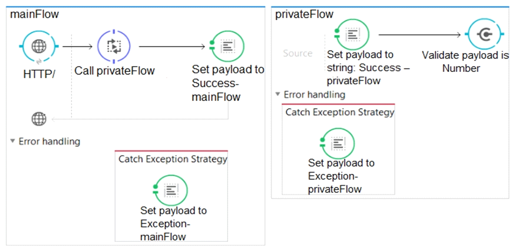
Task: Click the mainFlow title label
Action: pos(35,15)
